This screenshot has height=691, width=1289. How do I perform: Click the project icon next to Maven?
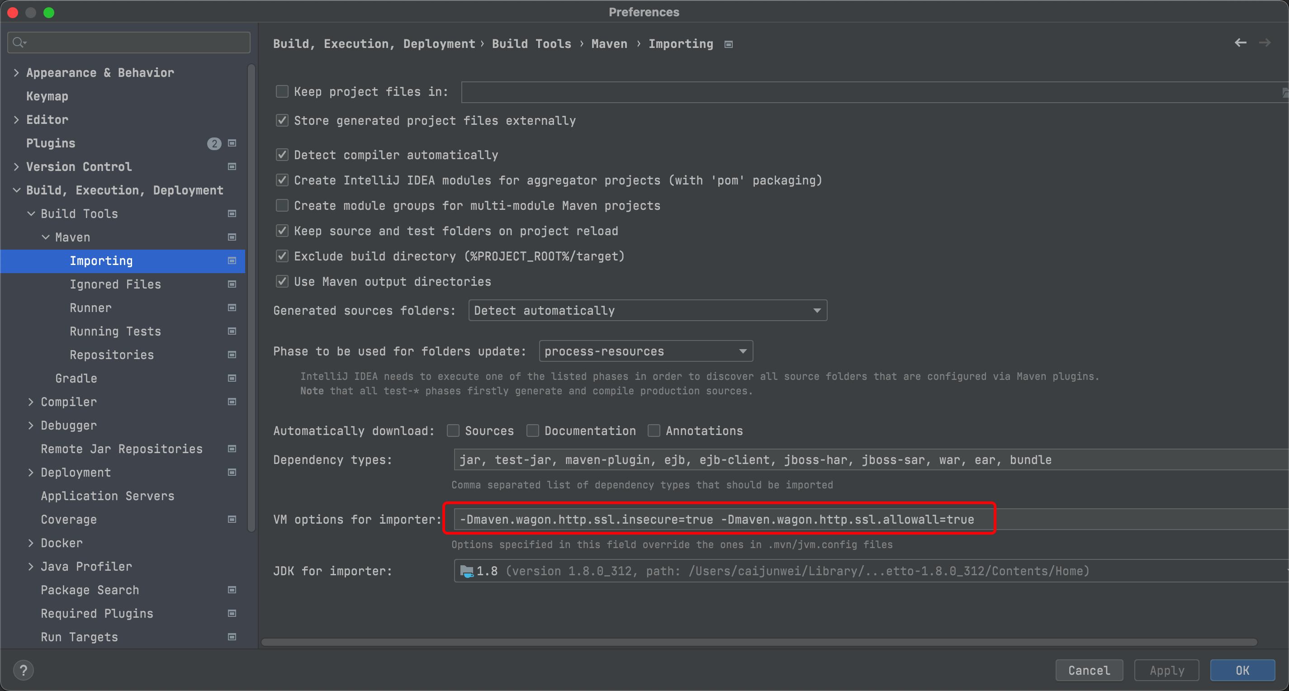(232, 237)
